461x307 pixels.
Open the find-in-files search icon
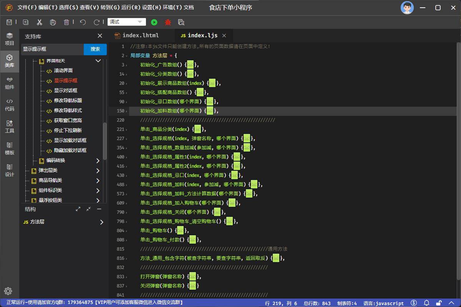click(x=181, y=22)
